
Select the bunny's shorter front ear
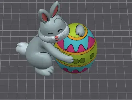coord(44,16)
